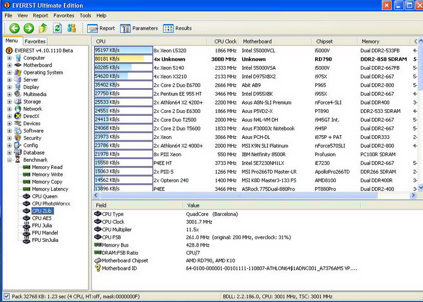The image size is (423, 302).
Task: Expand the Database node
Action: (10, 153)
